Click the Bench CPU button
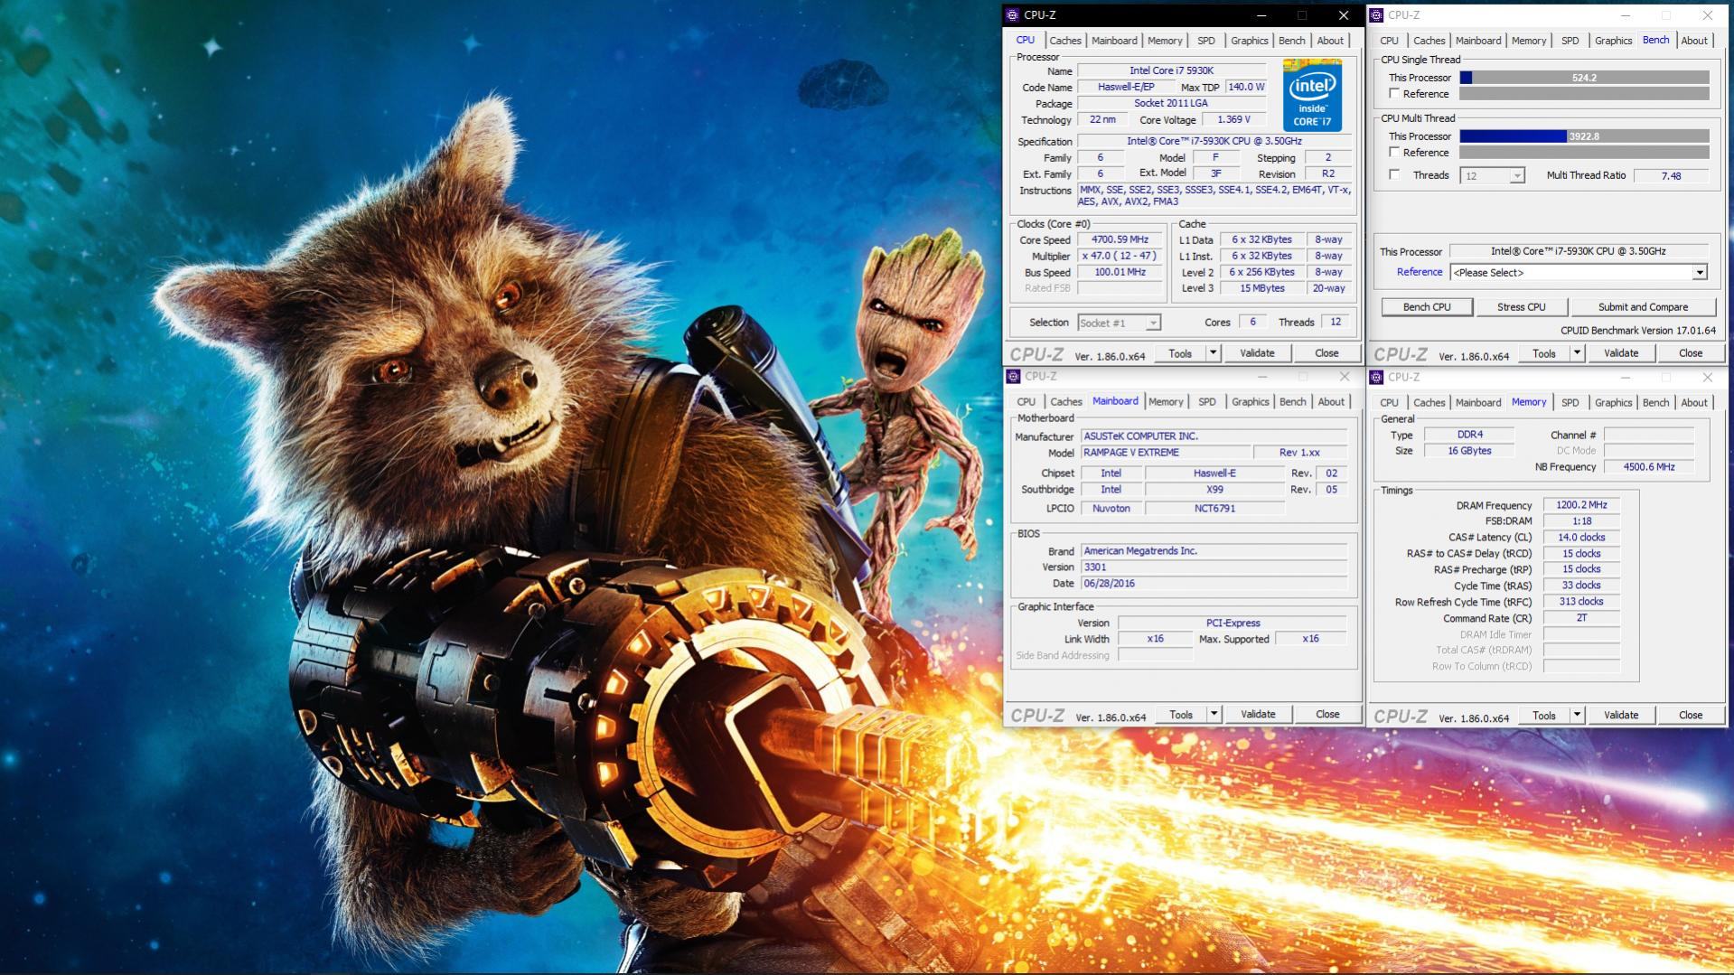 tap(1427, 307)
